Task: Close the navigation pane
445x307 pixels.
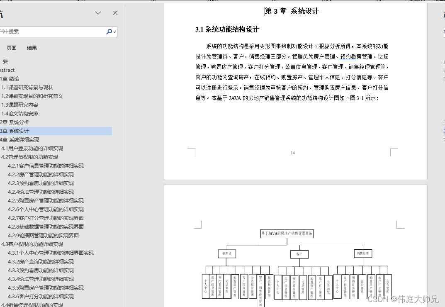Action: click(x=115, y=13)
